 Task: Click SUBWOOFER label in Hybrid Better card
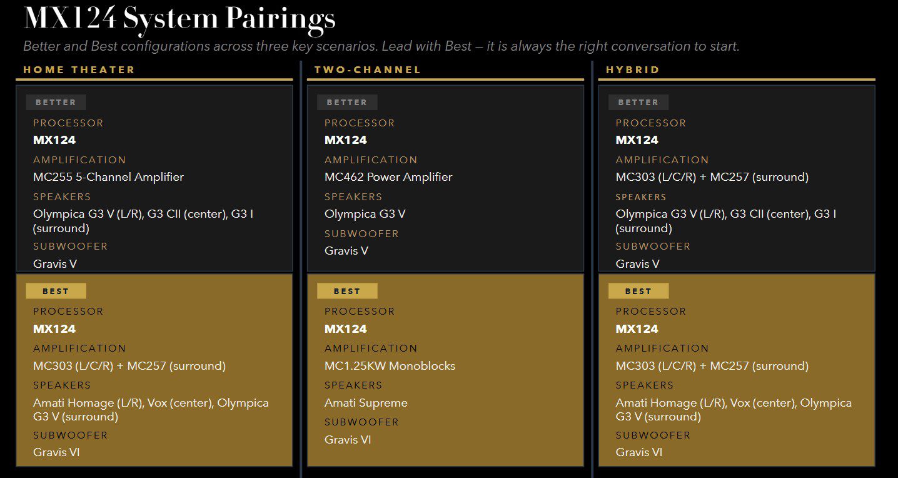point(653,247)
